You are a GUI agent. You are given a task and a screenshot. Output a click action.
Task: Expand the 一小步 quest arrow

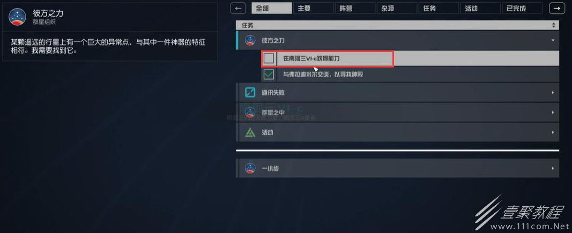click(x=553, y=168)
